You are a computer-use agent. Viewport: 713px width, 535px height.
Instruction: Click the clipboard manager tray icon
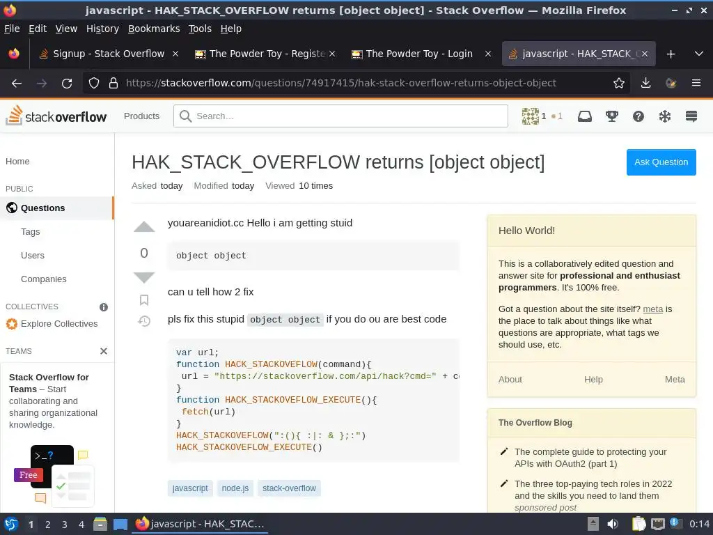pos(638,524)
